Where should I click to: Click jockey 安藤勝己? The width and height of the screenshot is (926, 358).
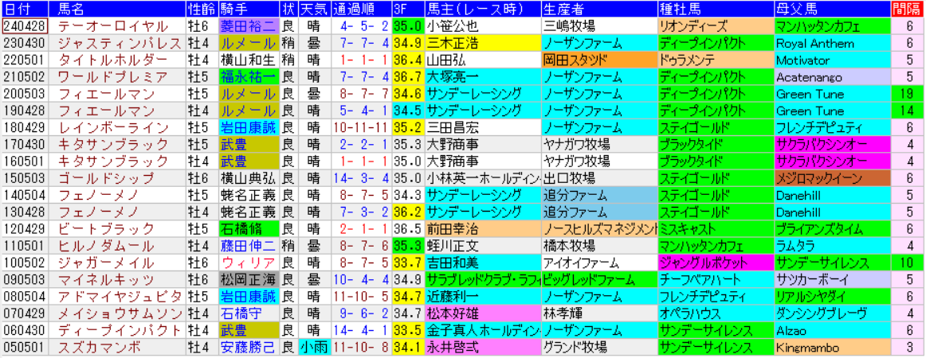point(249,348)
